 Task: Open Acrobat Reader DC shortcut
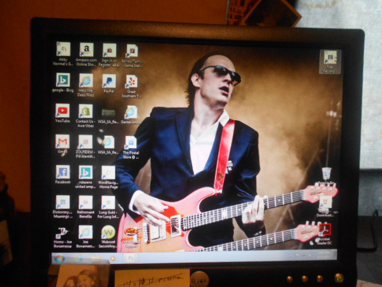click(325, 230)
